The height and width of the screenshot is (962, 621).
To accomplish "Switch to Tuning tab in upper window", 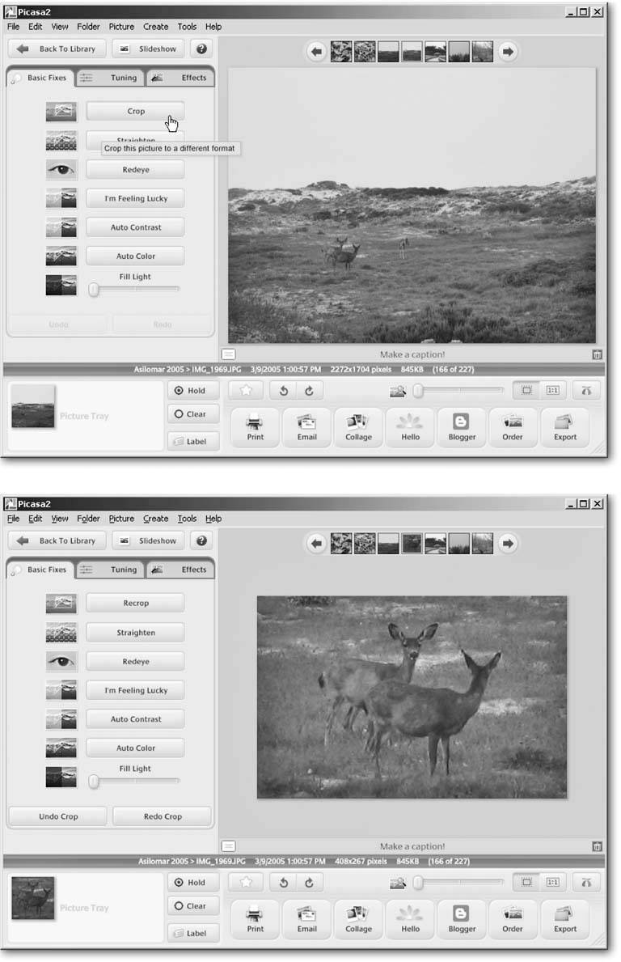I will point(110,78).
